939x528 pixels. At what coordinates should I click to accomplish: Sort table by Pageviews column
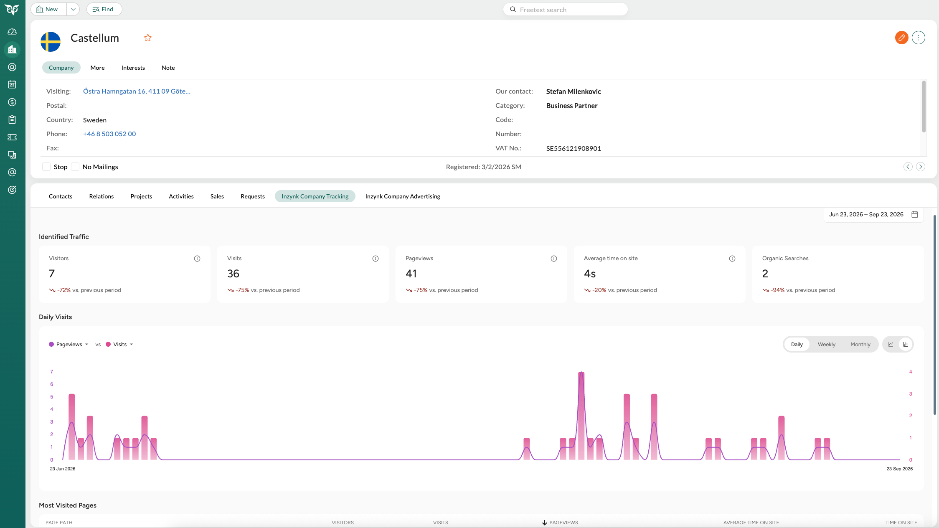point(560,523)
